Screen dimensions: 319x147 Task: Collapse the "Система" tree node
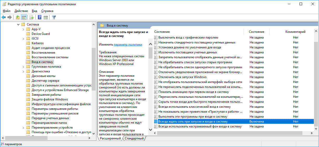pyautogui.click(x=18, y=24)
